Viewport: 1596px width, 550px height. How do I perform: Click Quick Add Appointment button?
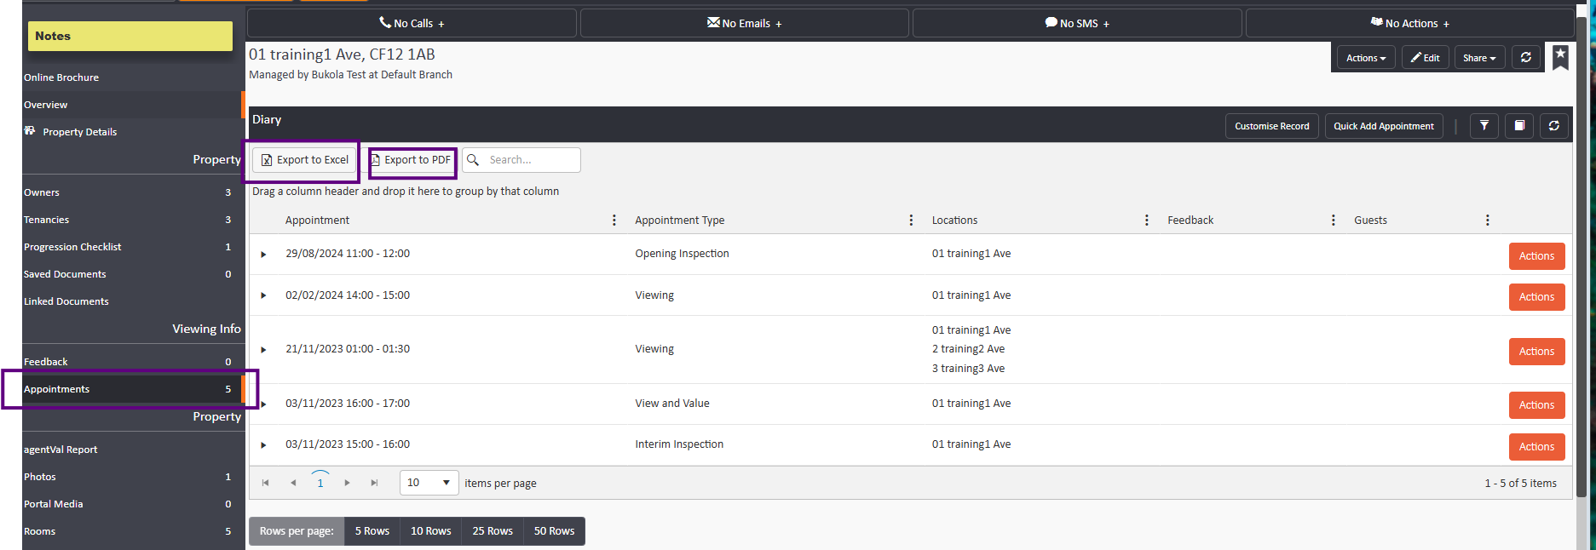[1383, 126]
